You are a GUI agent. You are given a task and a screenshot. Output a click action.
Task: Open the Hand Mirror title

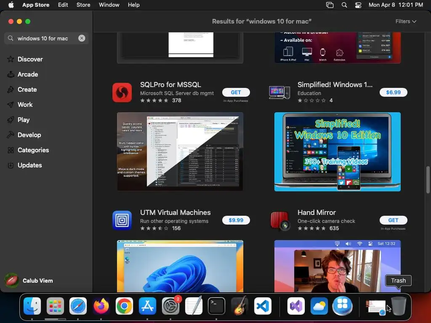[317, 212]
